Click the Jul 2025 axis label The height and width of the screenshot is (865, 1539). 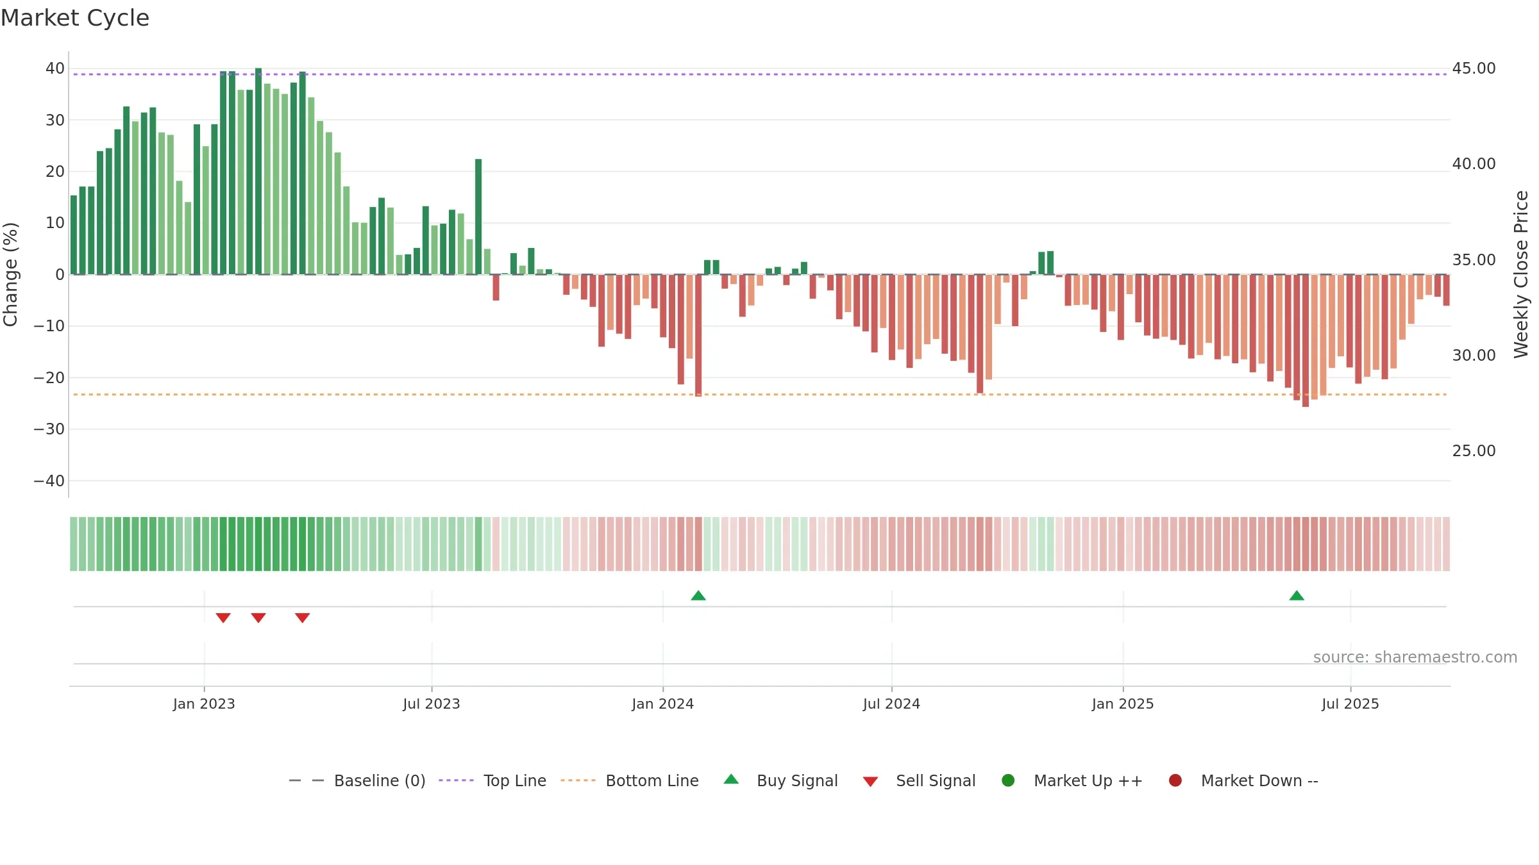1350,704
